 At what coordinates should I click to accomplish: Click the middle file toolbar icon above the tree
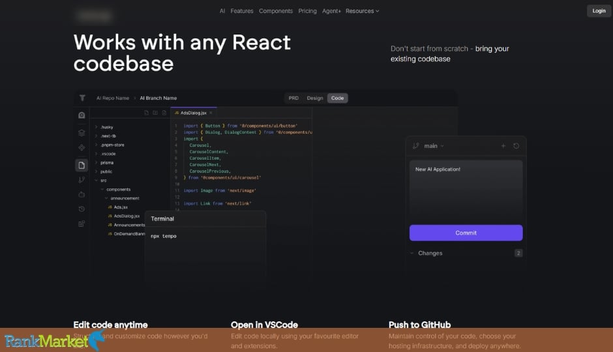[155, 113]
